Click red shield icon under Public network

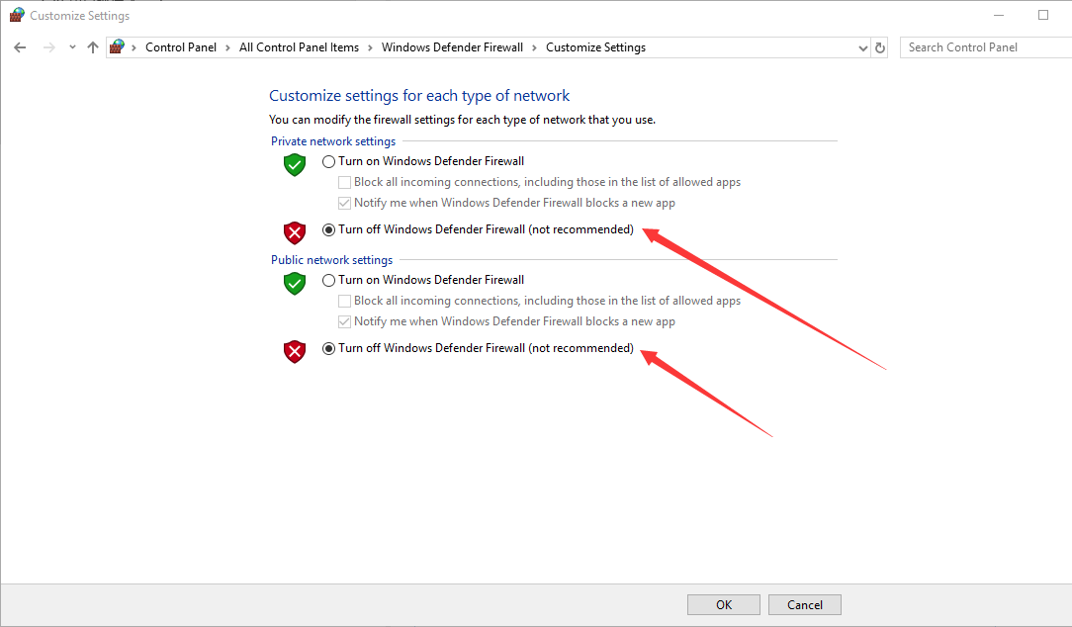pyautogui.click(x=295, y=351)
